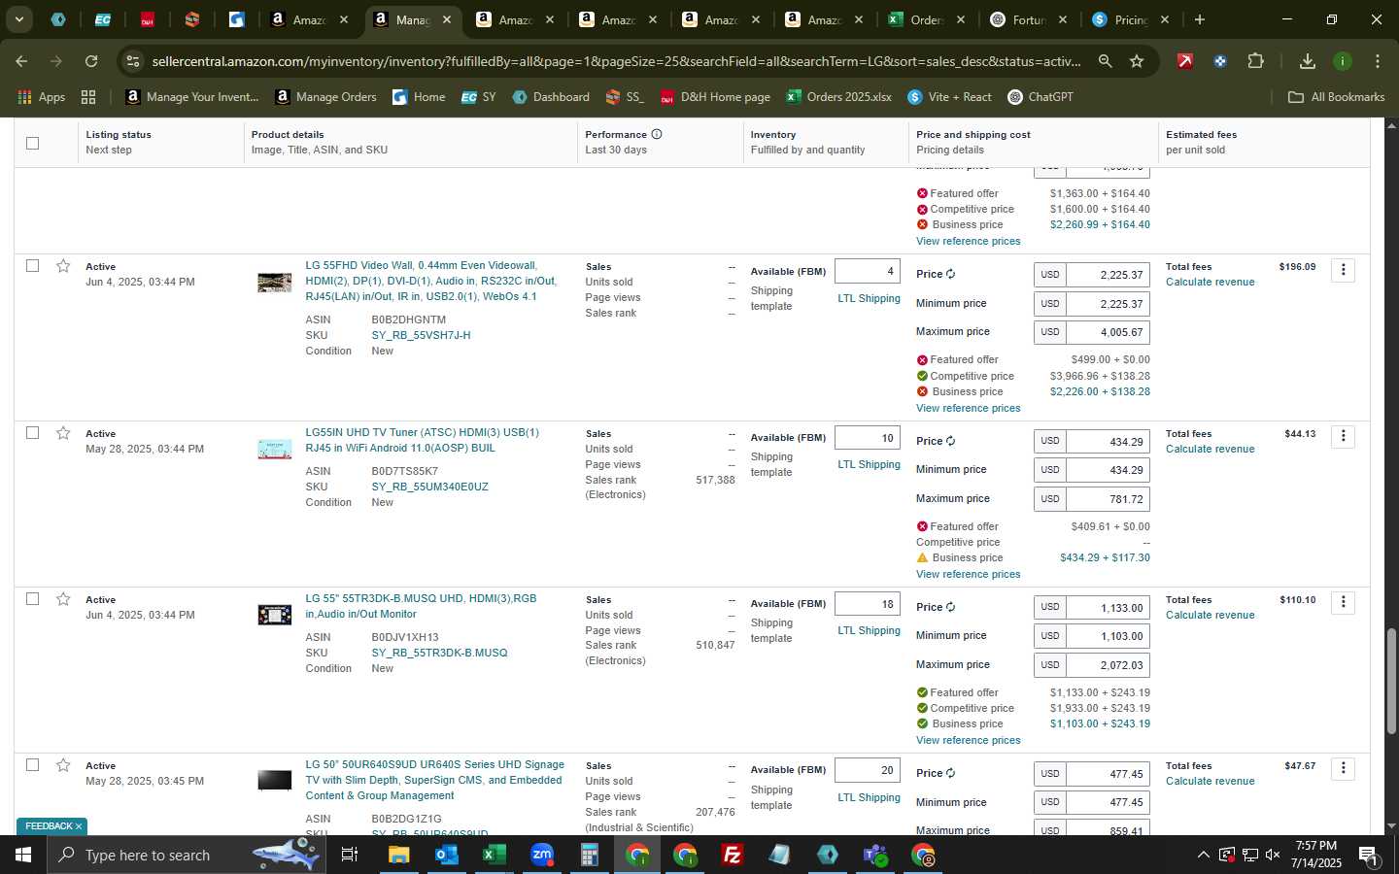Image resolution: width=1399 pixels, height=874 pixels.
Task: Switch to the Pricing browser tab
Action: tap(1130, 19)
